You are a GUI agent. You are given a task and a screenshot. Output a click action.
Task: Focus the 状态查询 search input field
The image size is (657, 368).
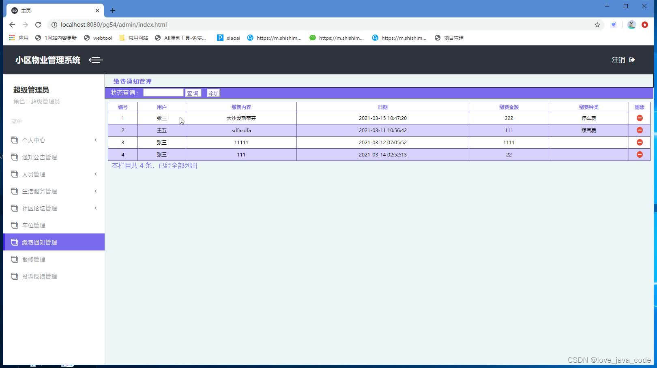(x=163, y=92)
